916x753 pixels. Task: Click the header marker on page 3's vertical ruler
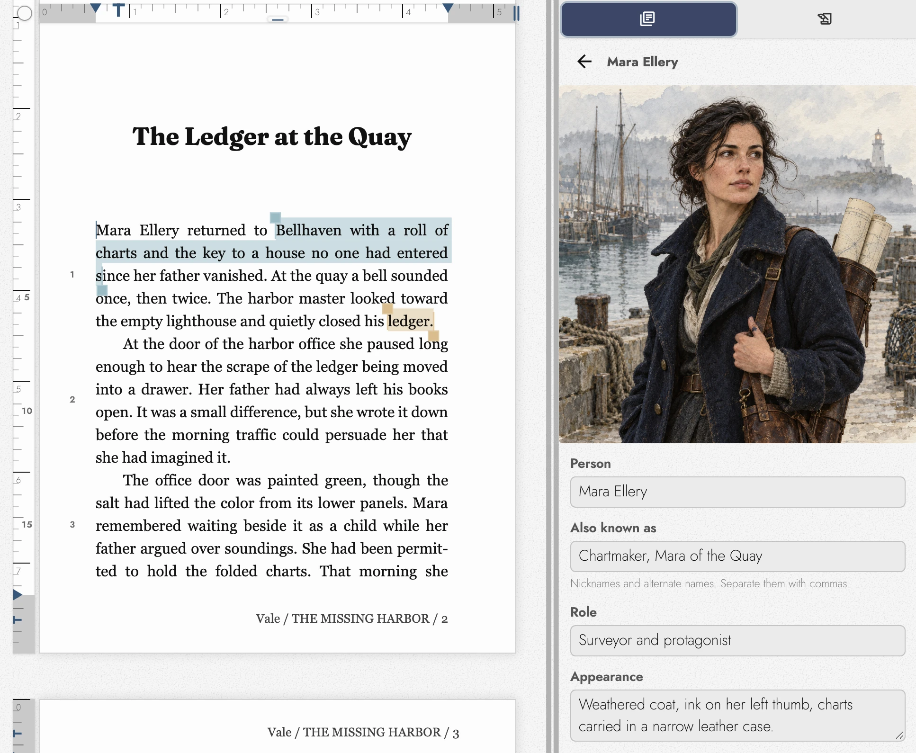point(18,734)
